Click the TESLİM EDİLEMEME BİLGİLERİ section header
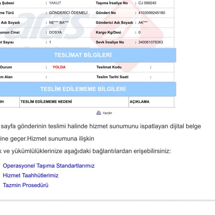Viewport: 215px width, 215px height. 83,89
